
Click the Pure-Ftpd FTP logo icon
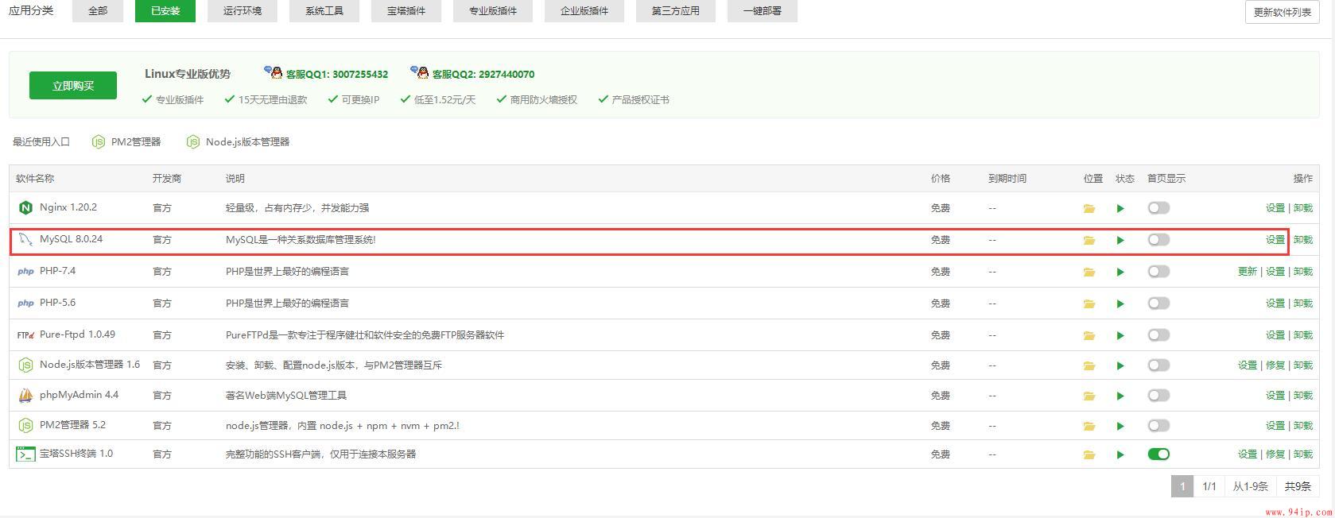pyautogui.click(x=25, y=335)
